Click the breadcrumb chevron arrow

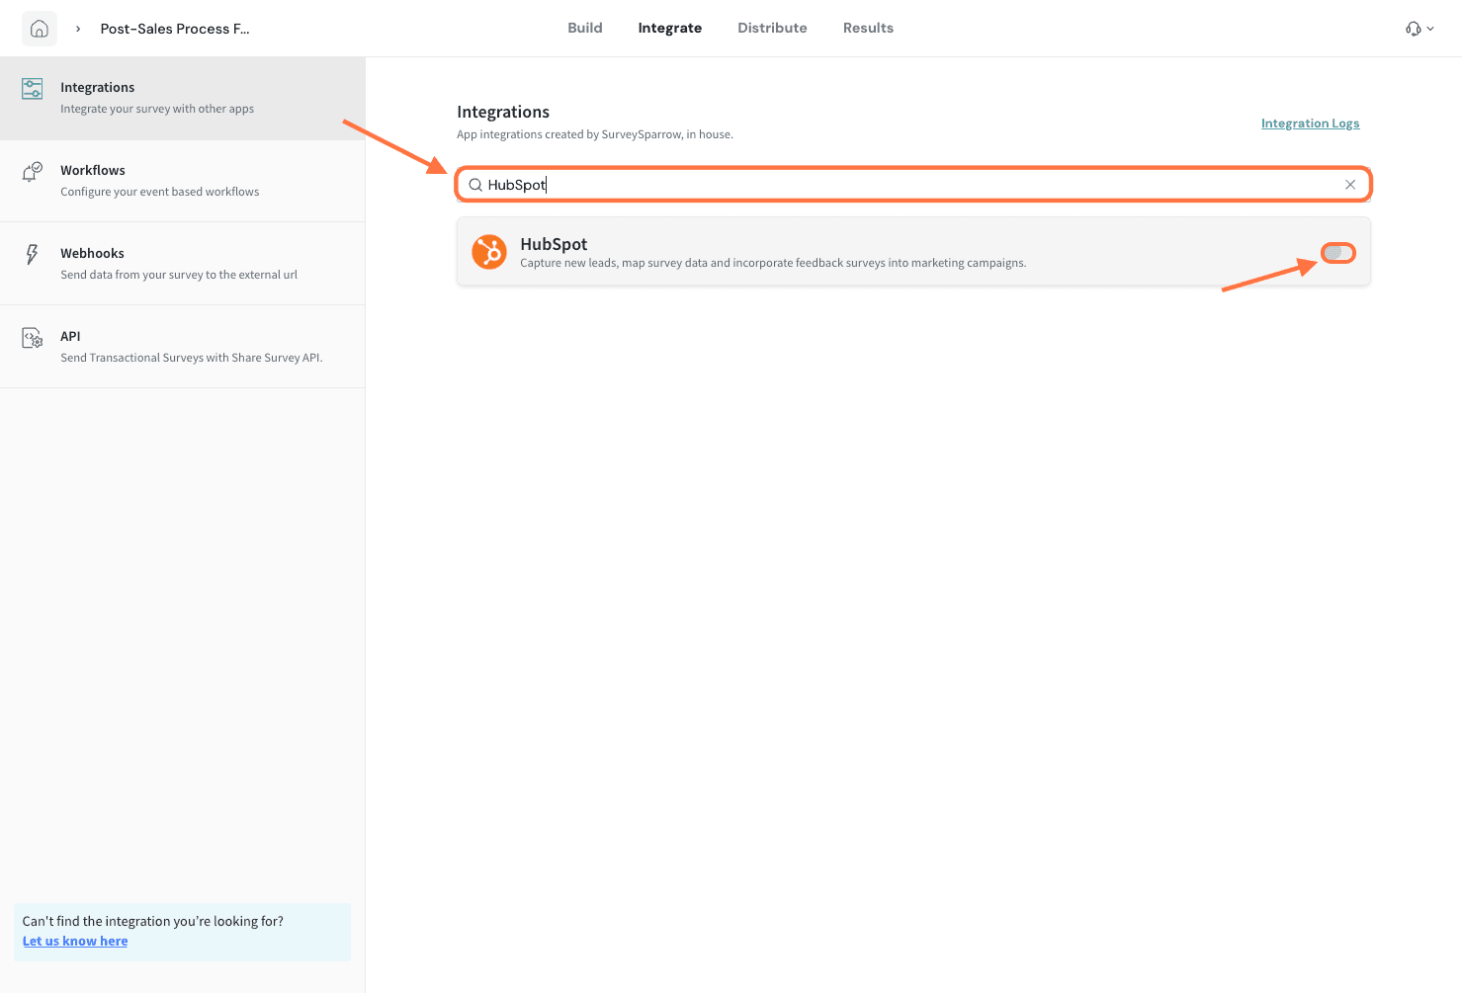click(x=78, y=29)
